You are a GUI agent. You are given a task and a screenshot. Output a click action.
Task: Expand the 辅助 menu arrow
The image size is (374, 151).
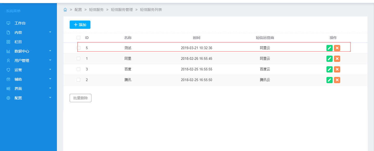pos(50,79)
